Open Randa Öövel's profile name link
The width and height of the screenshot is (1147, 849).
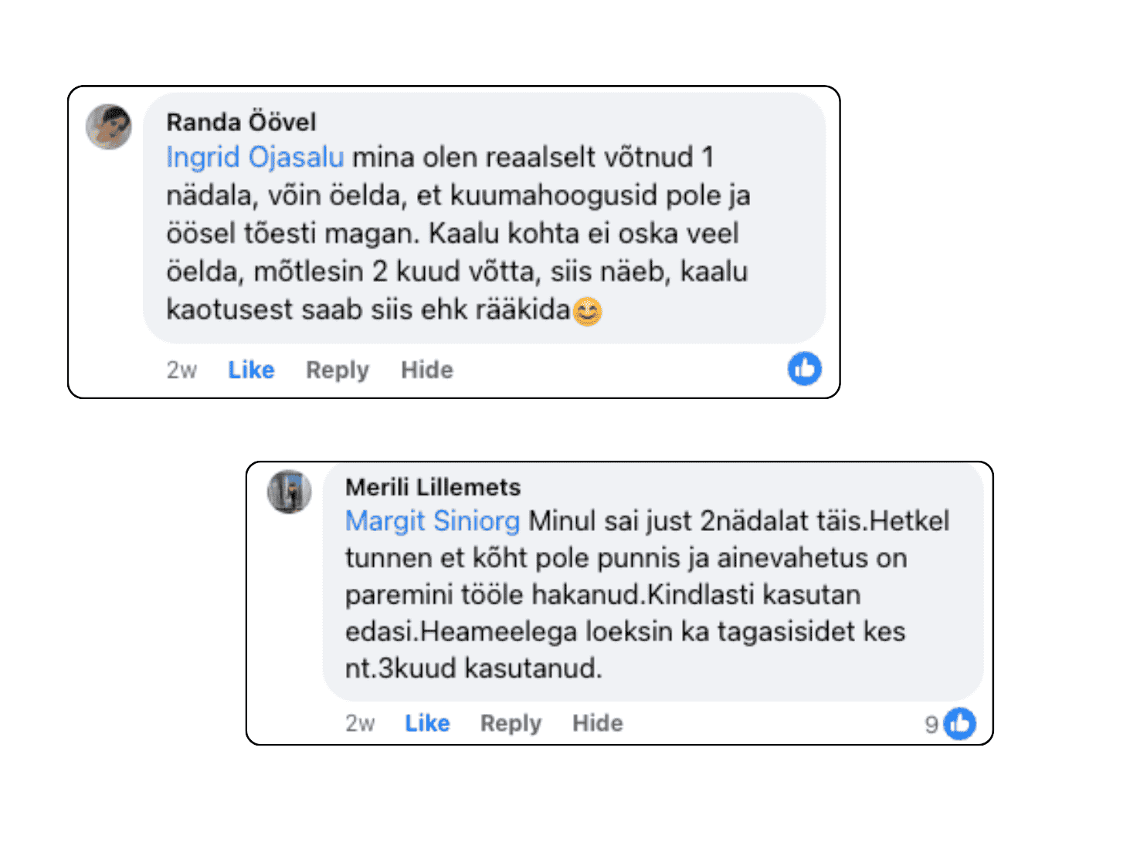pos(241,122)
